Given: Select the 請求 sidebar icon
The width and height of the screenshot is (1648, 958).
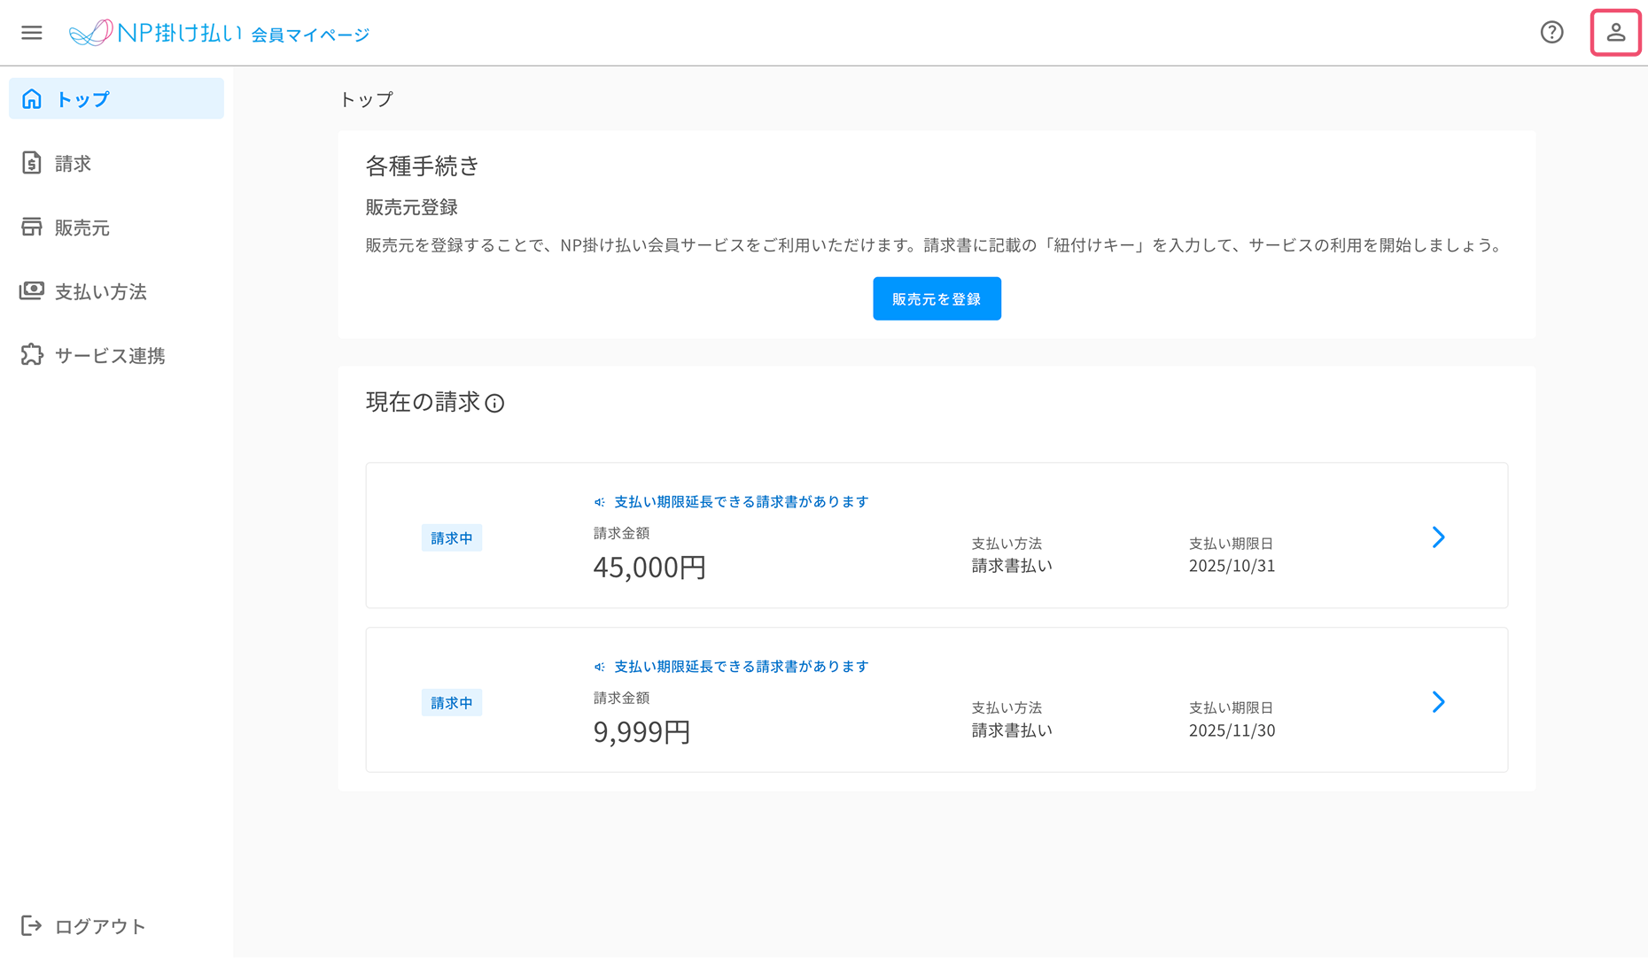Looking at the screenshot, I should [x=32, y=163].
